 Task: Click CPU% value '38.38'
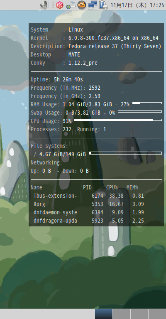(116, 196)
